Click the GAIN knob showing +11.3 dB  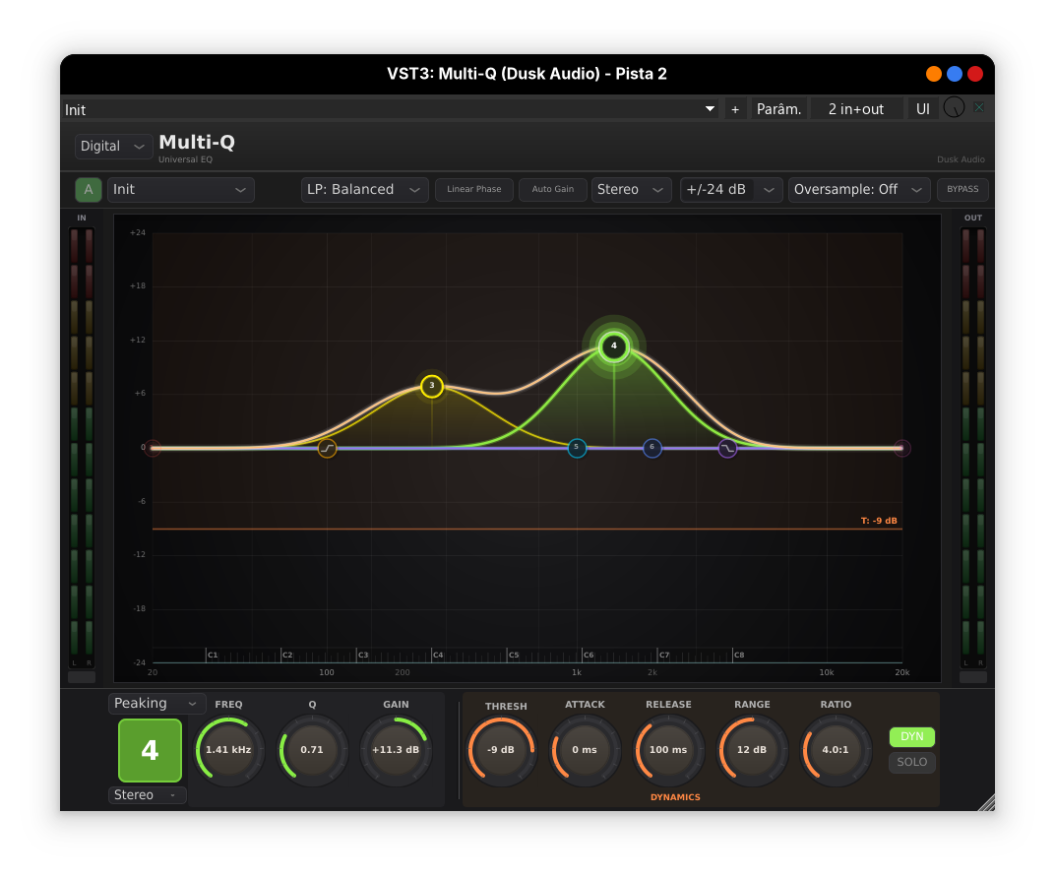coord(396,750)
